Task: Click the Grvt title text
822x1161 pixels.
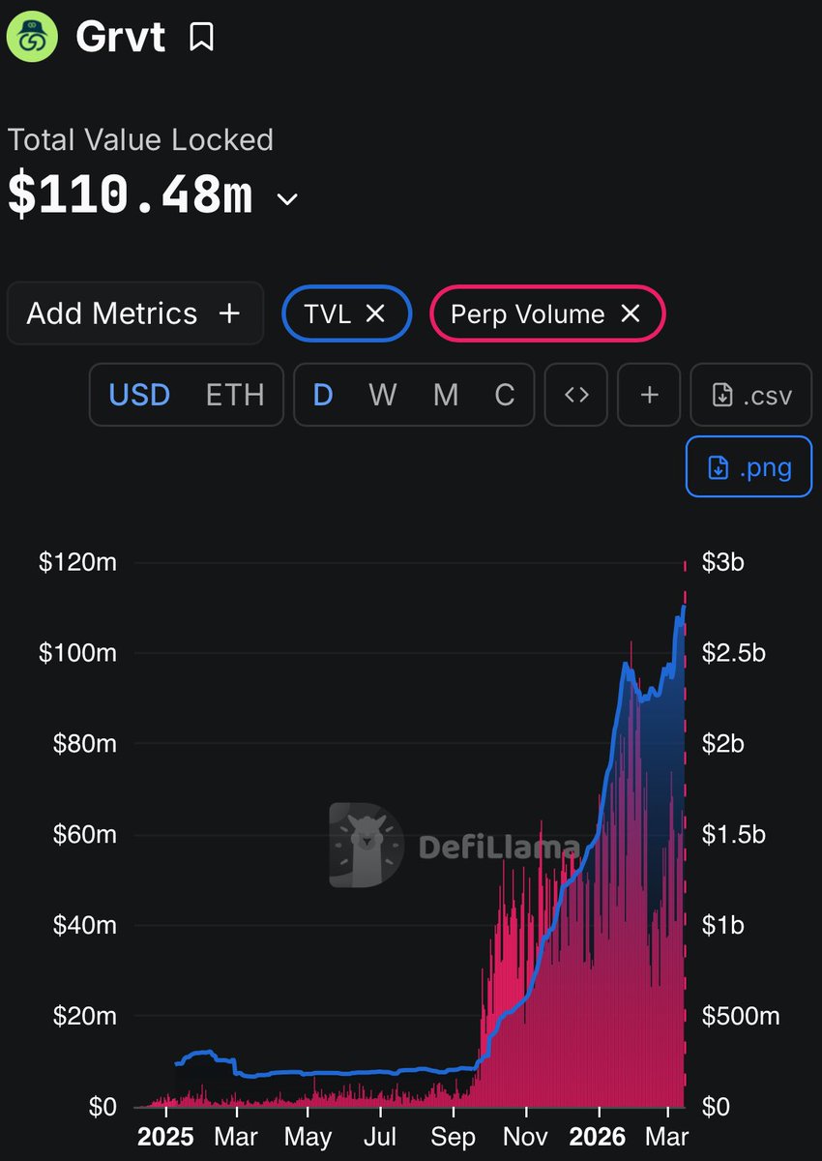Action: [x=121, y=38]
